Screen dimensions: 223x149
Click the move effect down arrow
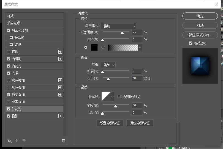pos(24,140)
